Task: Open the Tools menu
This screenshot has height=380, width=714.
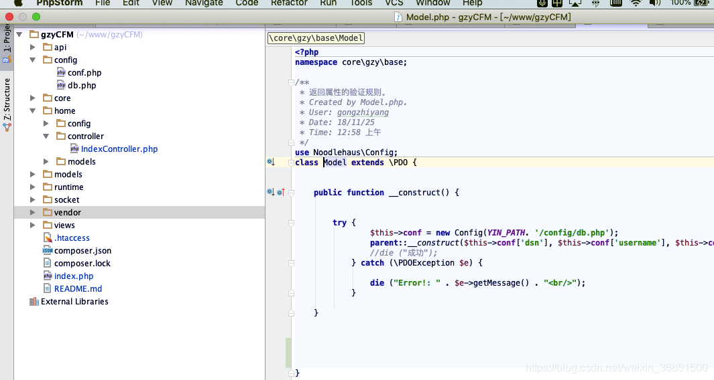Action: (361, 3)
